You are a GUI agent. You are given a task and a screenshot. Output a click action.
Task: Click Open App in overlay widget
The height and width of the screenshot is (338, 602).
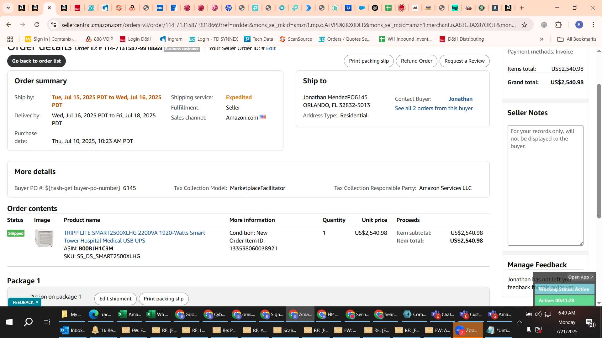click(581, 277)
